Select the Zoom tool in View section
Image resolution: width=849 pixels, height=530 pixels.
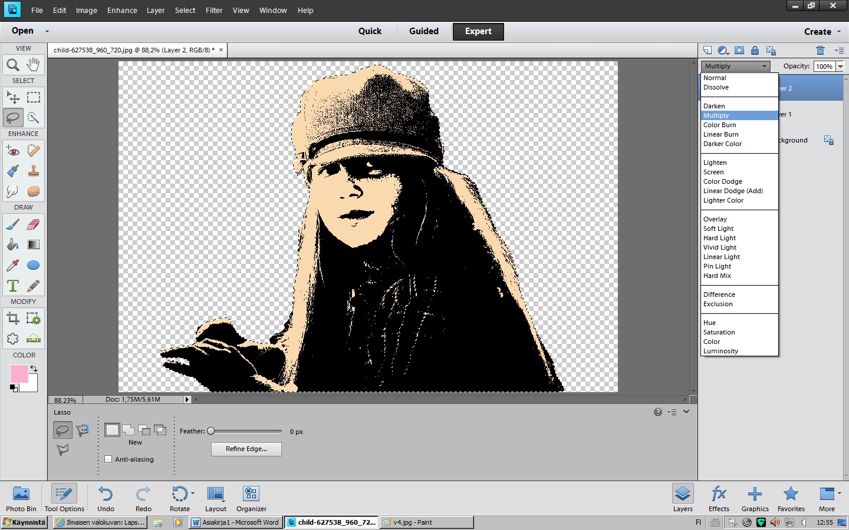13,64
